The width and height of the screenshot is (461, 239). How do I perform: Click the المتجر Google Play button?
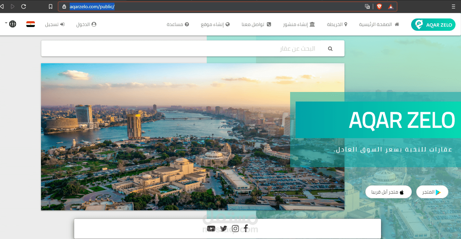coord(432,192)
